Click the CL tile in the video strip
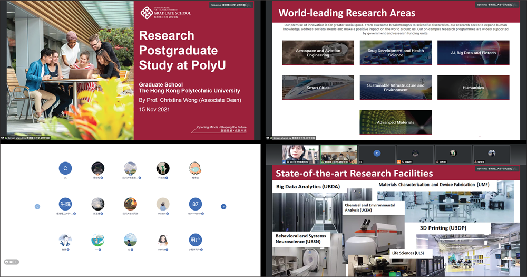Screen dimensions: 527x277 [x=377, y=153]
